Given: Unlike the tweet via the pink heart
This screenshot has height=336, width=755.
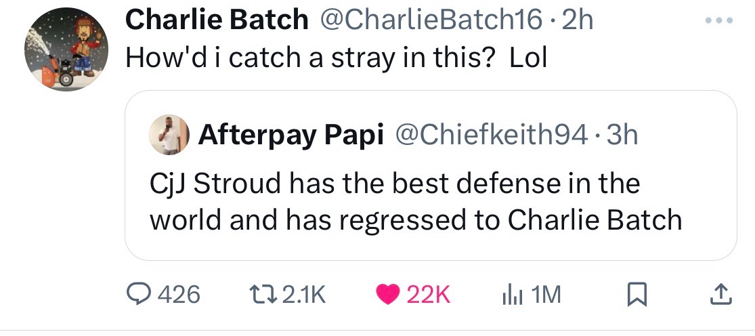Looking at the screenshot, I should point(390,293).
